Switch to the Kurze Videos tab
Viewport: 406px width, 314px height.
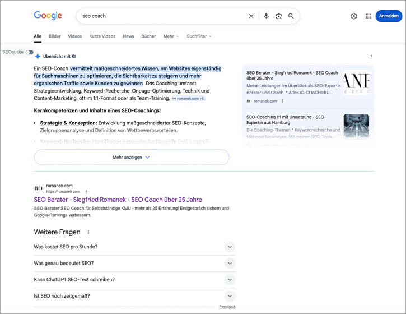[102, 36]
